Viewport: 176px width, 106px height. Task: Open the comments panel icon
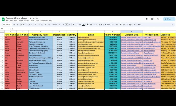152,19
